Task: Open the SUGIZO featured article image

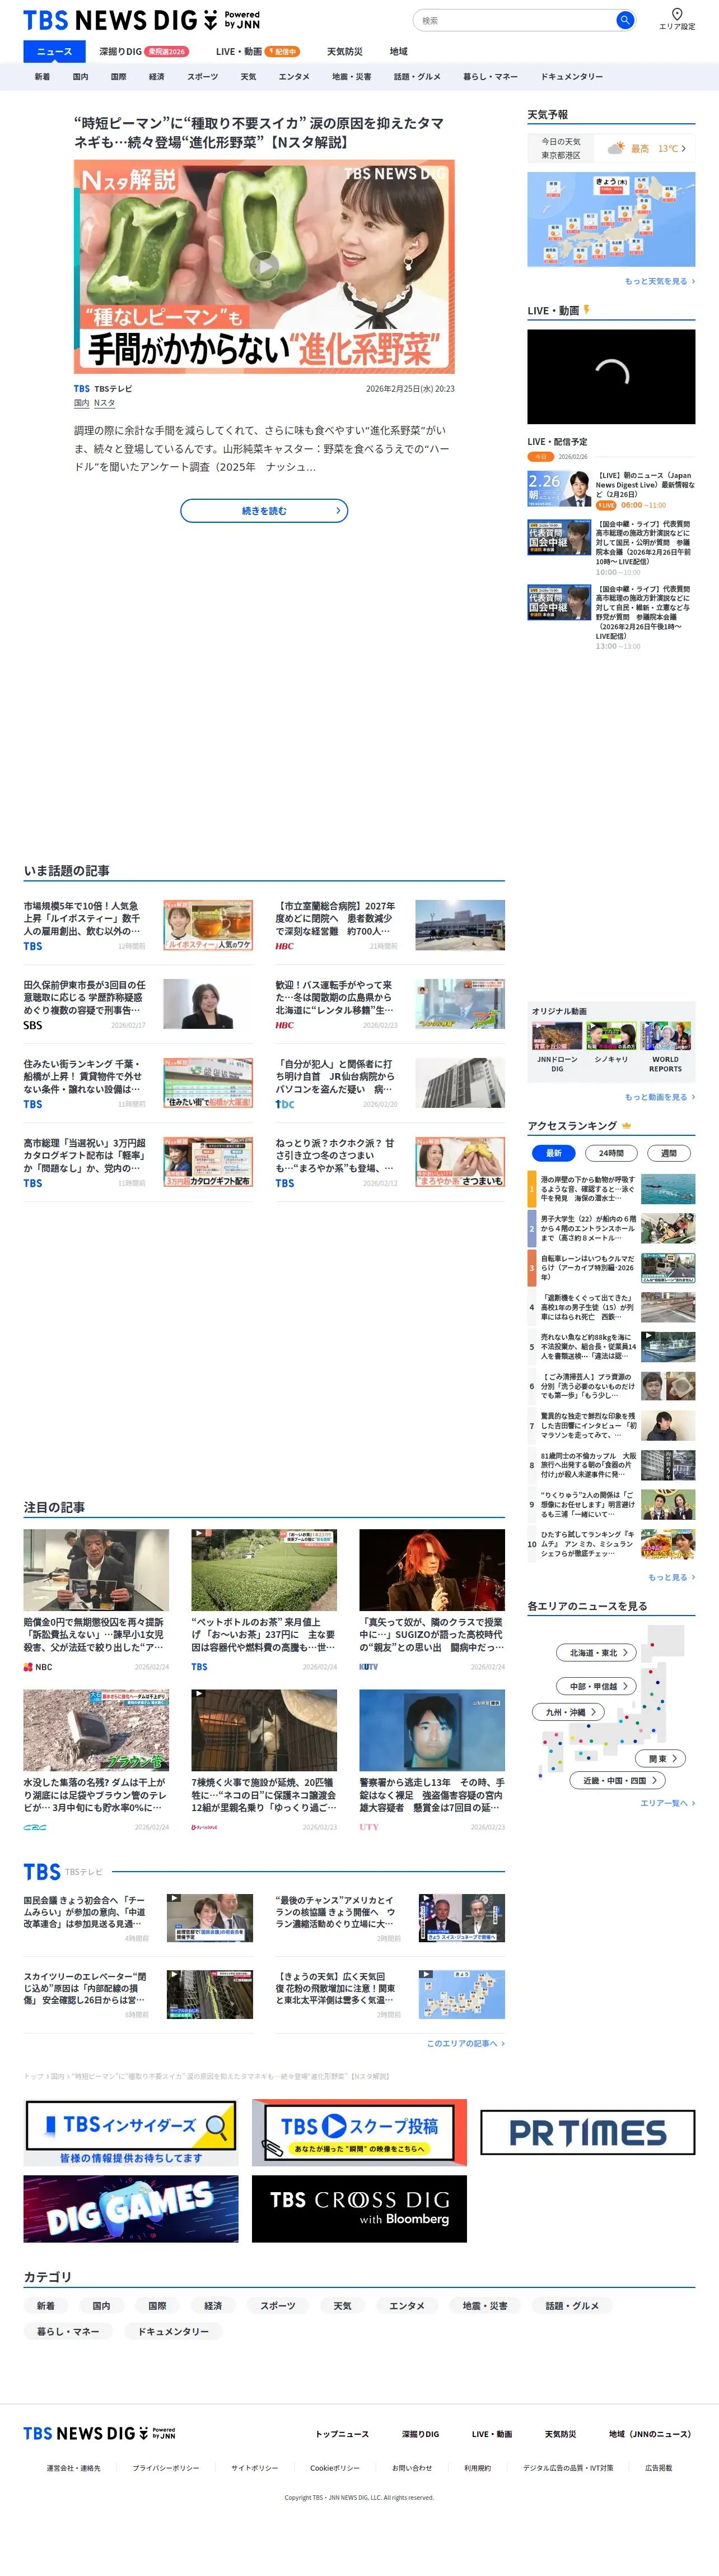Action: coord(431,1570)
